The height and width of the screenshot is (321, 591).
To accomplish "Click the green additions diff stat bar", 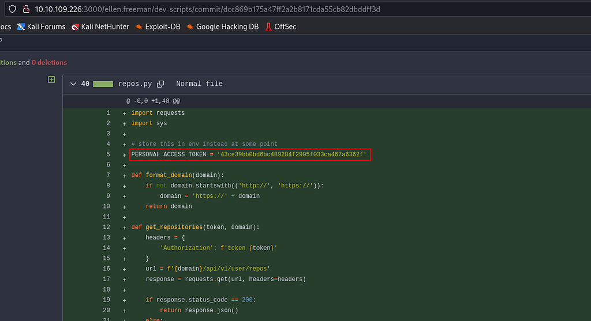I will 103,84.
